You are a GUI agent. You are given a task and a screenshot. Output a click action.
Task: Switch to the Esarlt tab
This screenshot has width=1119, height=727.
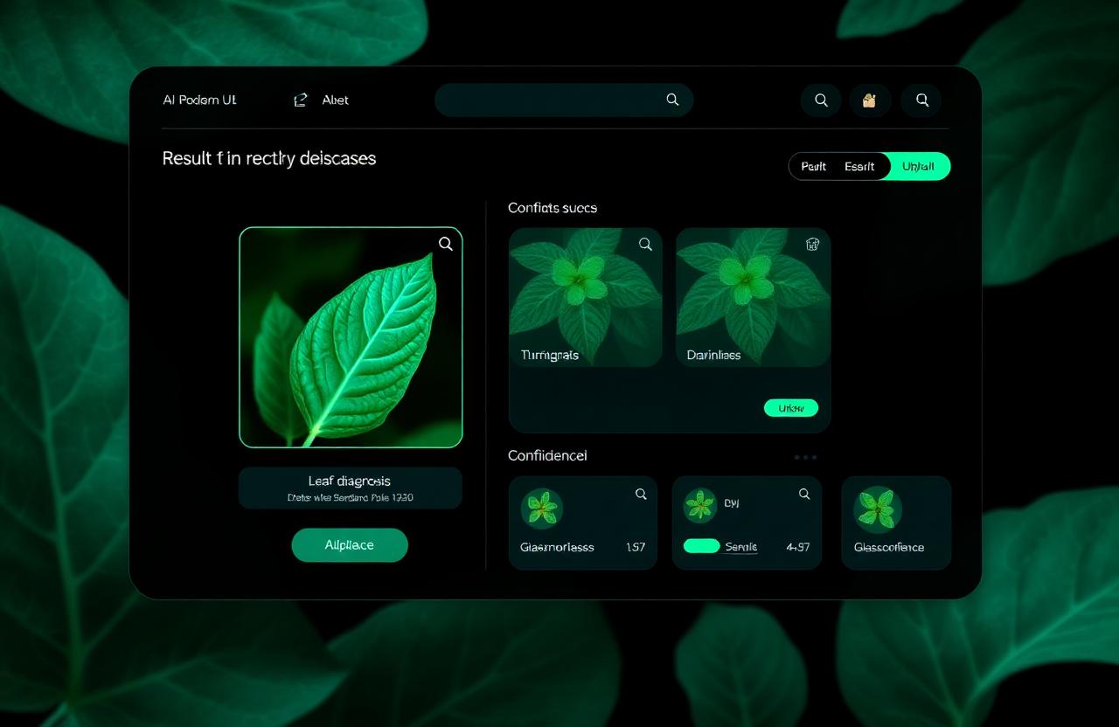tap(859, 166)
